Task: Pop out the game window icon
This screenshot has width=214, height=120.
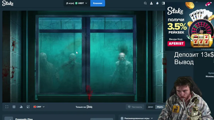Action: click(x=28, y=107)
